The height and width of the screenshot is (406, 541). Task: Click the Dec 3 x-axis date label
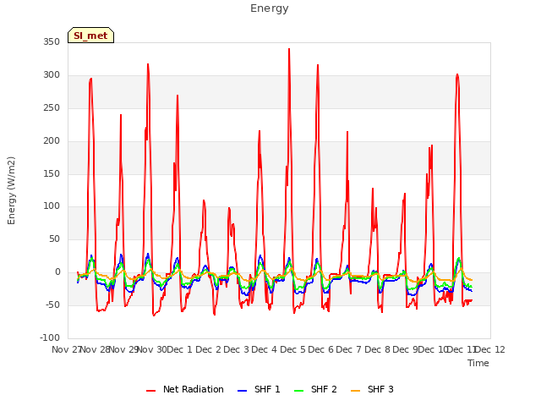[236, 349]
